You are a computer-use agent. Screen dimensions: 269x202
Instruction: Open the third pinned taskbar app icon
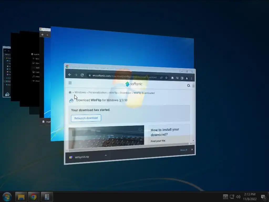click(47, 197)
